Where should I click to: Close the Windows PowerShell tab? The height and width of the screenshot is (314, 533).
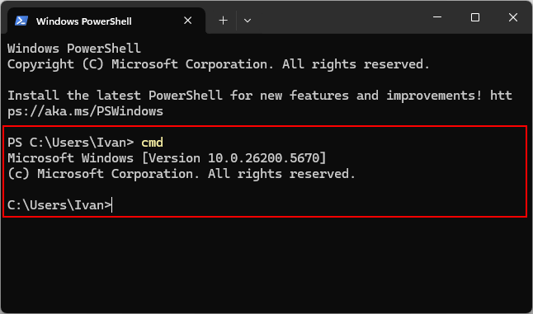point(187,21)
